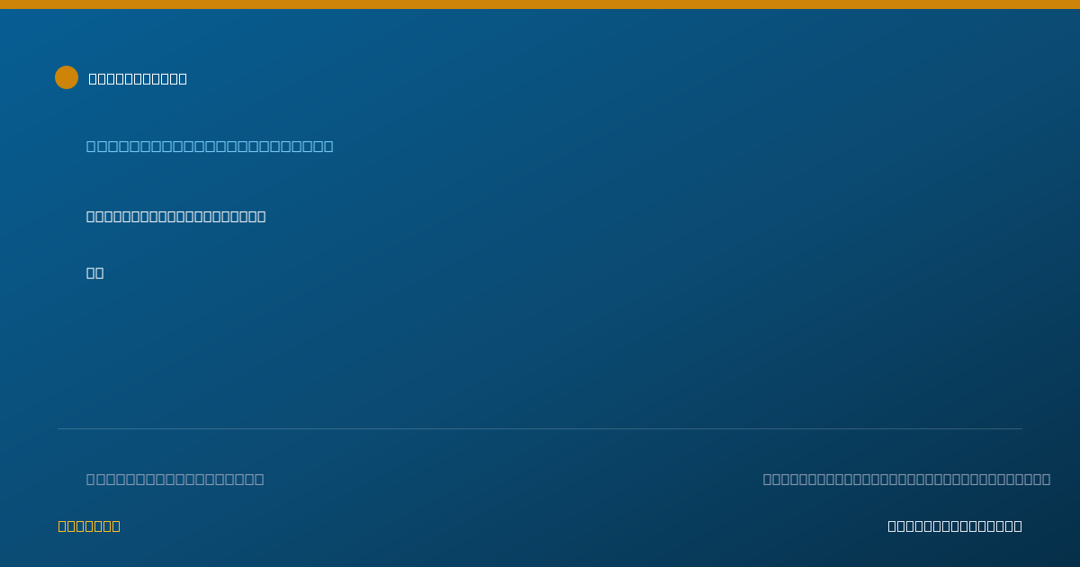Click the last character of header beside circle

pos(183,78)
